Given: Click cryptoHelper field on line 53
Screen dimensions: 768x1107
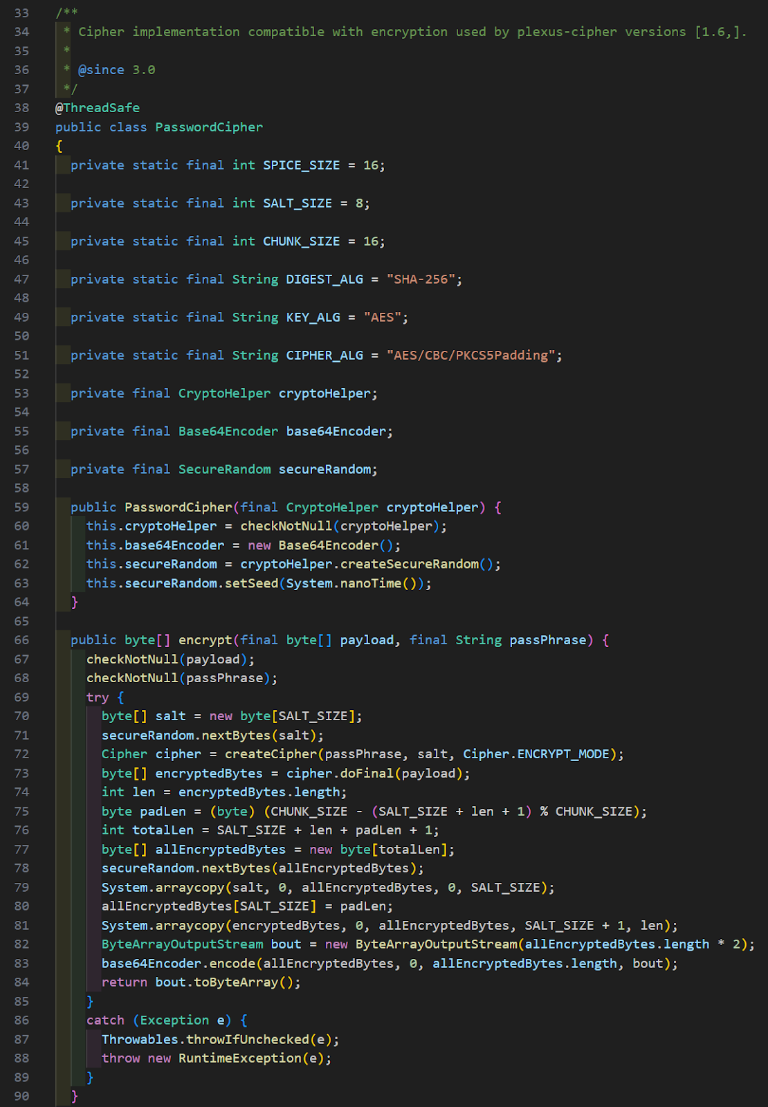Looking at the screenshot, I should pyautogui.click(x=324, y=394).
